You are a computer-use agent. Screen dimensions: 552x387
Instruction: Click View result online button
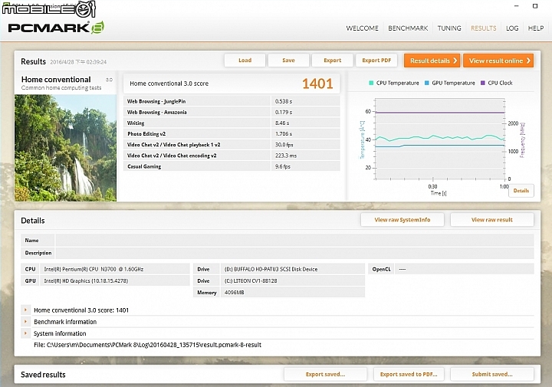coord(498,61)
